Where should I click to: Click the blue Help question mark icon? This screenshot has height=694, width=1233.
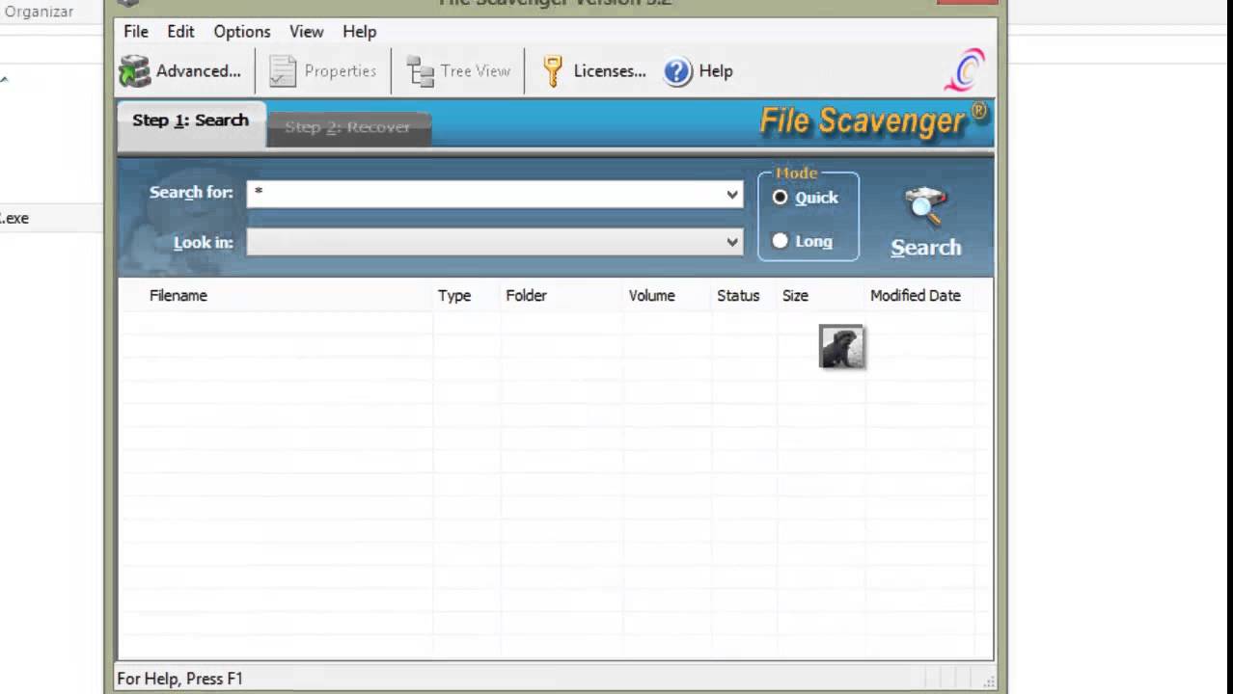(x=678, y=71)
